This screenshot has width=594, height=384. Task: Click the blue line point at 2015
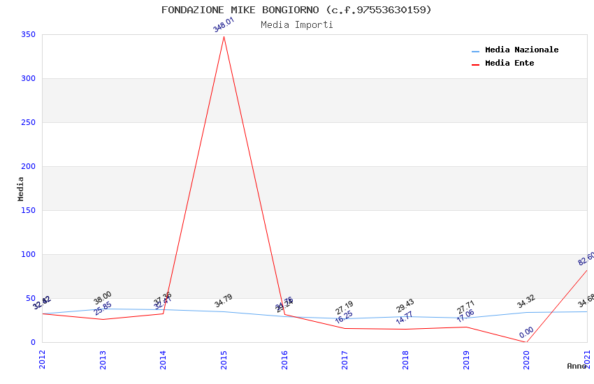(x=224, y=312)
